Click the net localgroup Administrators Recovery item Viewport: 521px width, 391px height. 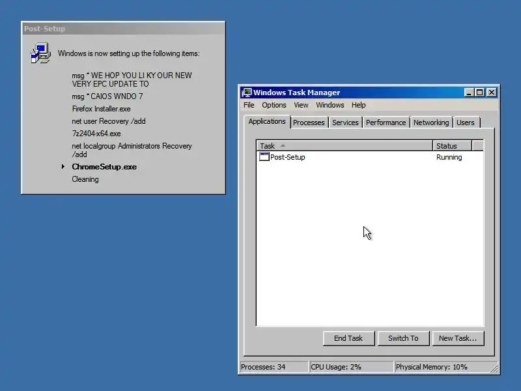pos(132,150)
